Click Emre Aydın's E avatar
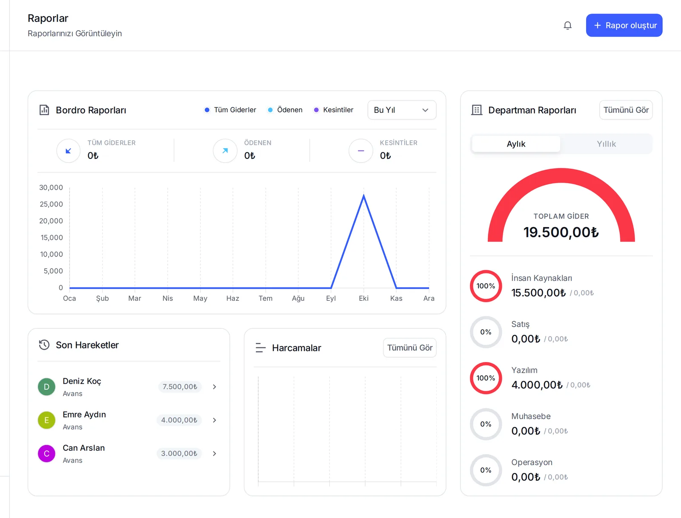 [47, 420]
